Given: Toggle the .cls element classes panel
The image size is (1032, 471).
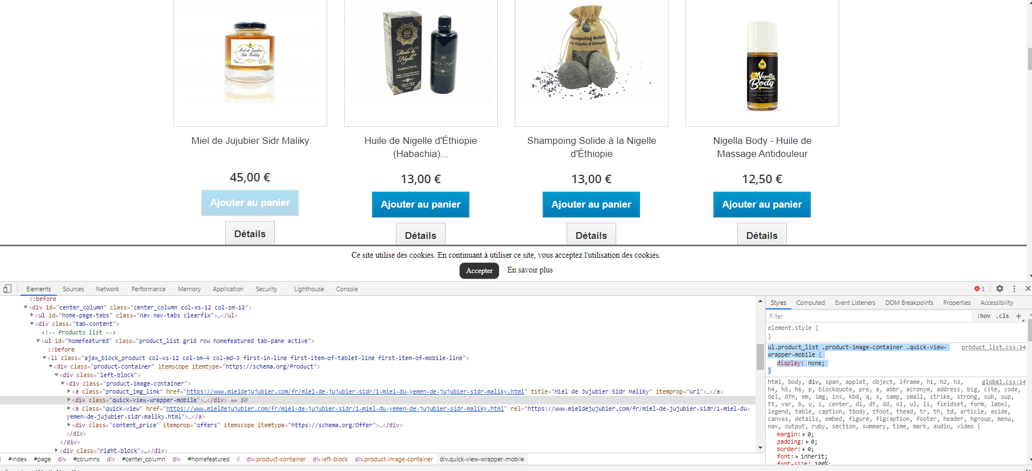Looking at the screenshot, I should click(1002, 316).
